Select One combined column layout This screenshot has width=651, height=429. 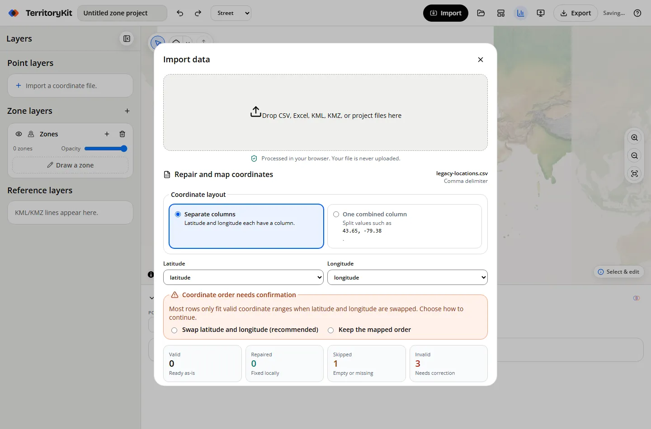(405, 226)
